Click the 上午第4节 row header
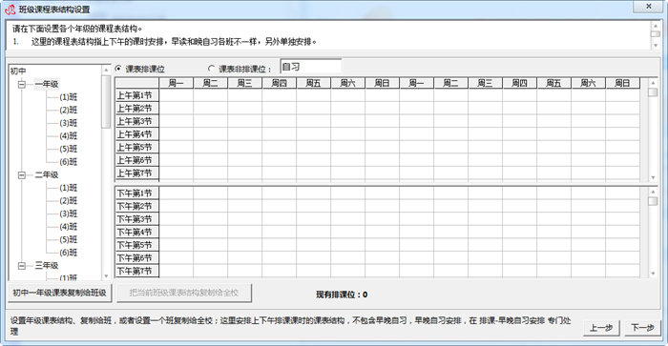This screenshot has height=346, width=668. (x=136, y=134)
